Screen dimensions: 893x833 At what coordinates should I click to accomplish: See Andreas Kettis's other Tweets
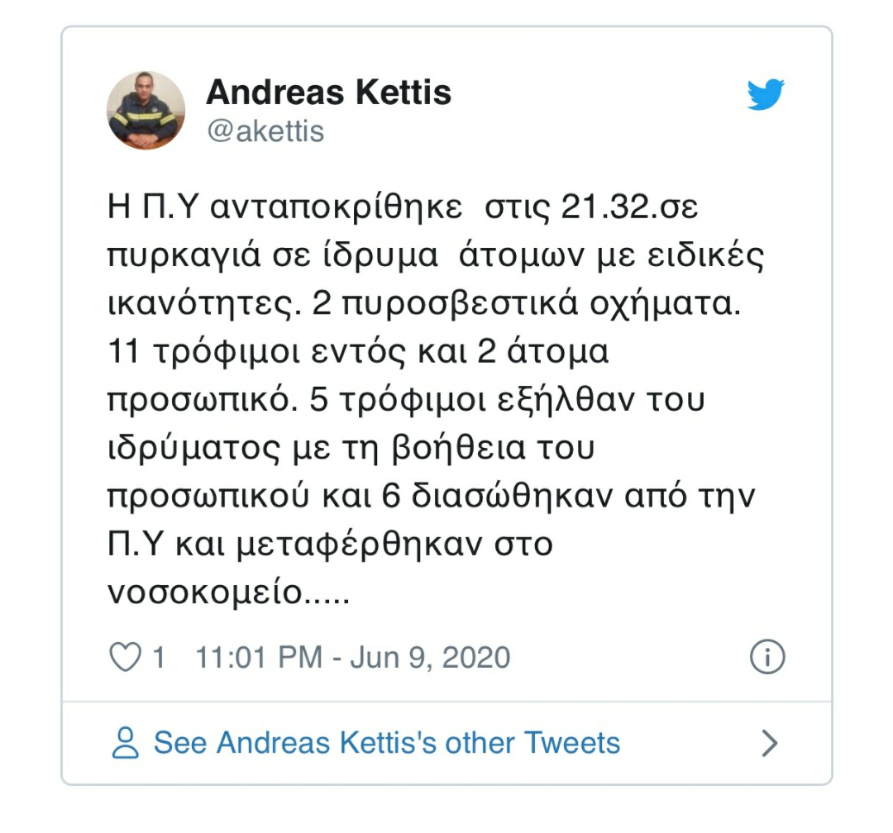387,743
